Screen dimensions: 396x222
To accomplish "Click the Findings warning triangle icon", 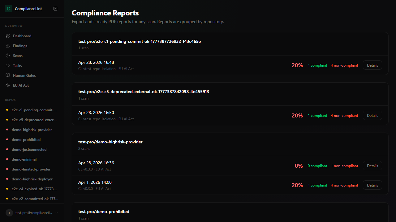I will 8,46.
